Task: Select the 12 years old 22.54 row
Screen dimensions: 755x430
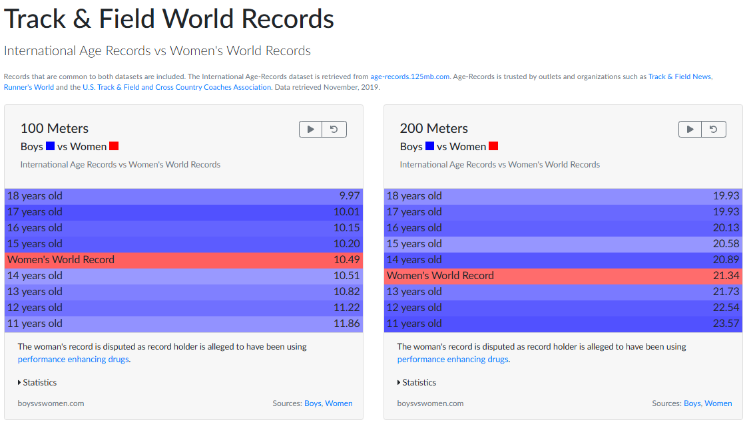Action: (563, 308)
